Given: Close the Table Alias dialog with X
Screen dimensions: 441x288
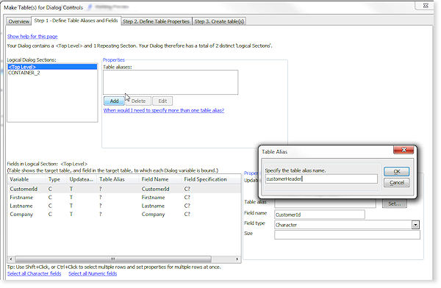Looking at the screenshot, I should (404, 150).
